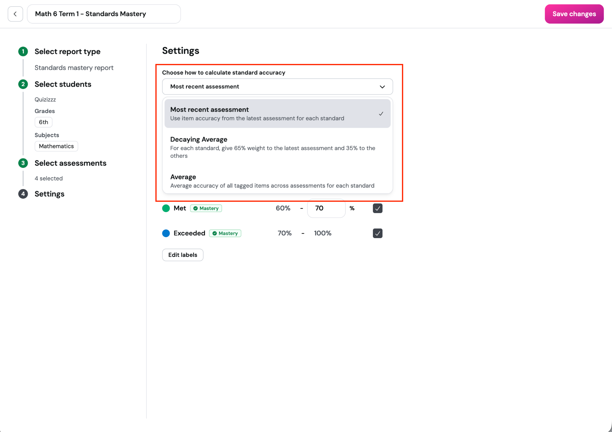This screenshot has height=432, width=612.
Task: Click the report title field
Action: point(104,14)
